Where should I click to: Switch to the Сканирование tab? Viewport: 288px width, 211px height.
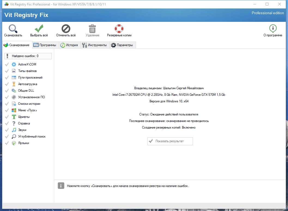[x=17, y=45]
